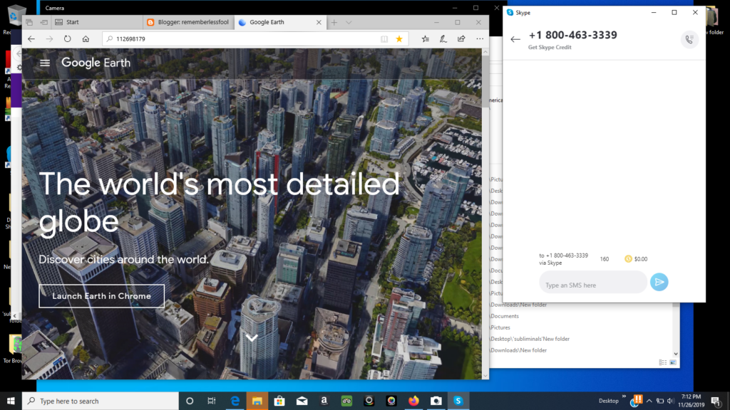Open the taskbar clock and calendar
Viewport: 730px width, 410px height.
pos(691,401)
